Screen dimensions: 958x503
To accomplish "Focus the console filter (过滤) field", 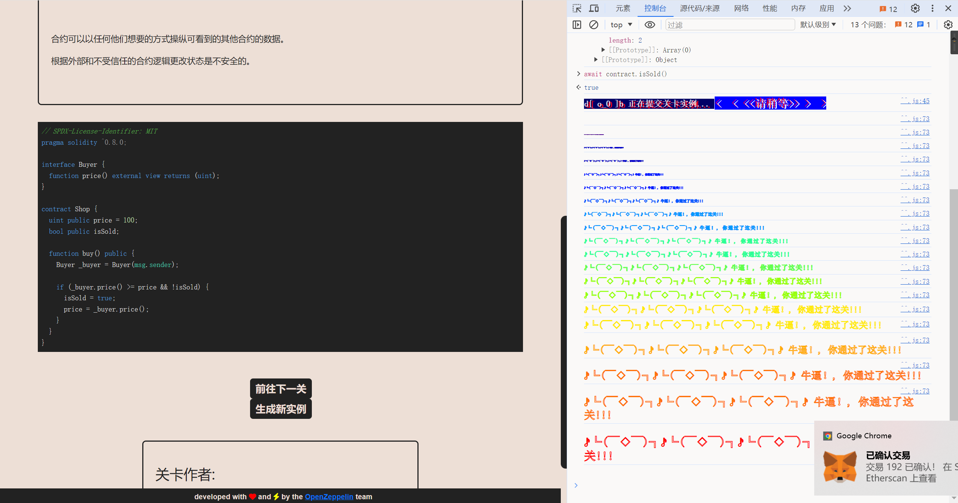I will [730, 25].
